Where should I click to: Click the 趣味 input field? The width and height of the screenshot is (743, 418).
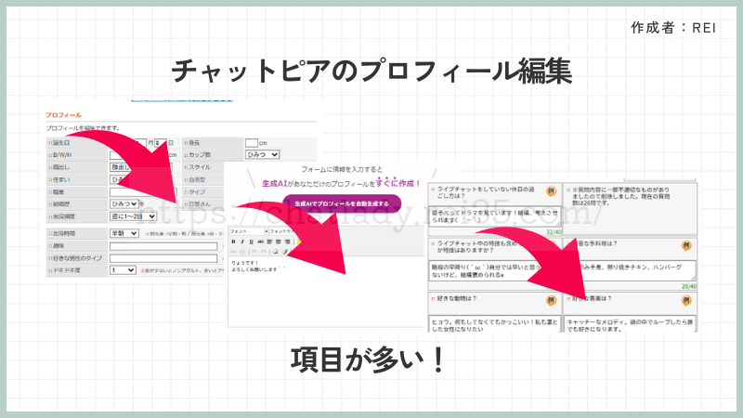[x=163, y=246]
